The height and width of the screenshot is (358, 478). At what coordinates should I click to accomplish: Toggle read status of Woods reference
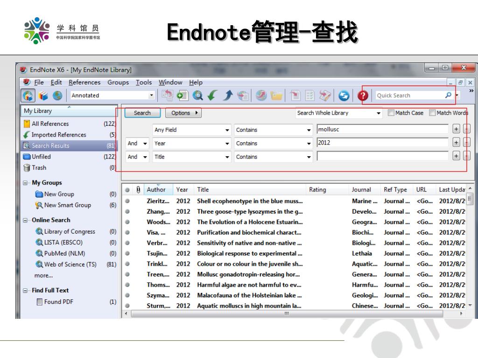tap(127, 222)
